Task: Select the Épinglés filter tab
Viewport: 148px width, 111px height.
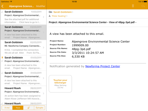Action: (39, 108)
